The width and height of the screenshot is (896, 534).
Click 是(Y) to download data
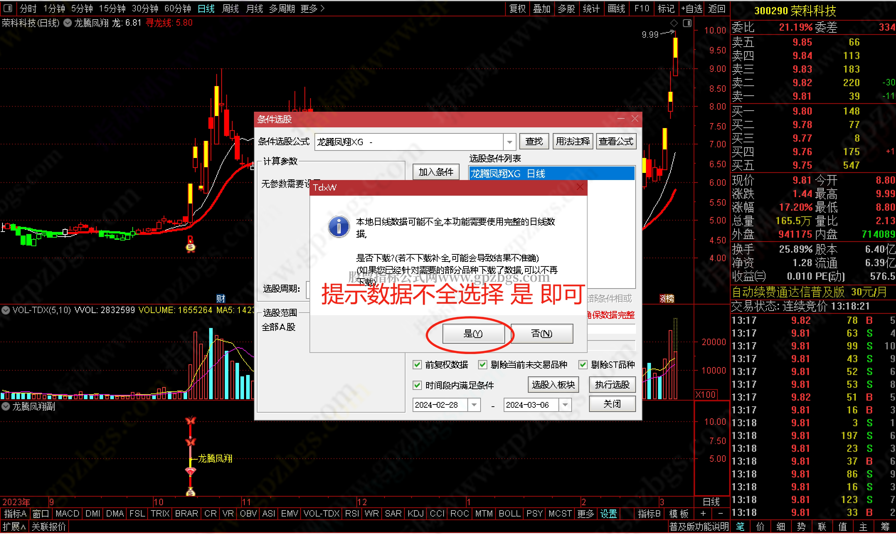tap(473, 334)
